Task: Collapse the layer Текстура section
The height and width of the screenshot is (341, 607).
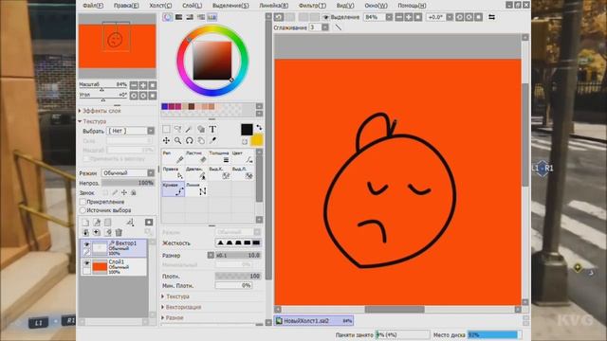Action: coord(92,121)
